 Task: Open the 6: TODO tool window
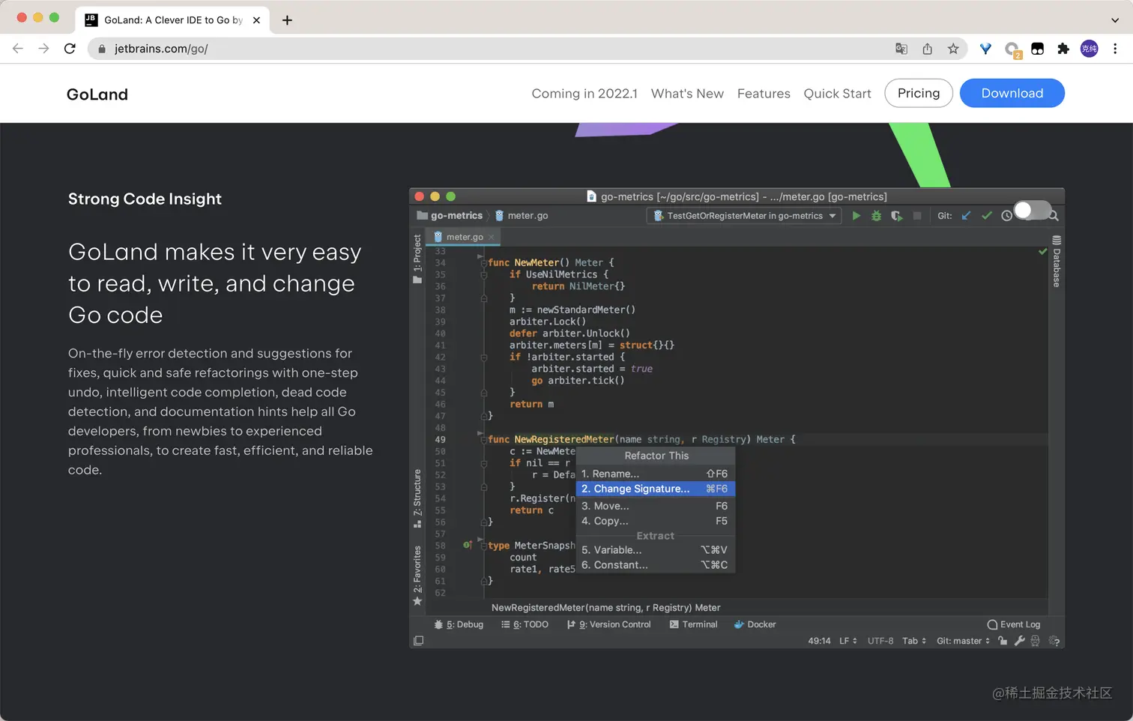click(525, 624)
